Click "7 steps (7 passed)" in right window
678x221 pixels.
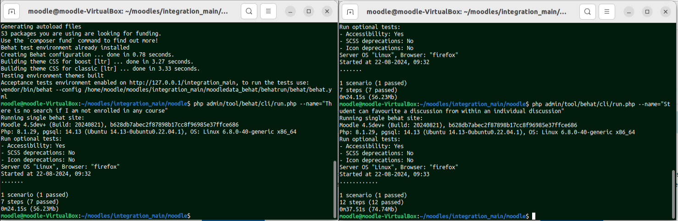point(368,90)
